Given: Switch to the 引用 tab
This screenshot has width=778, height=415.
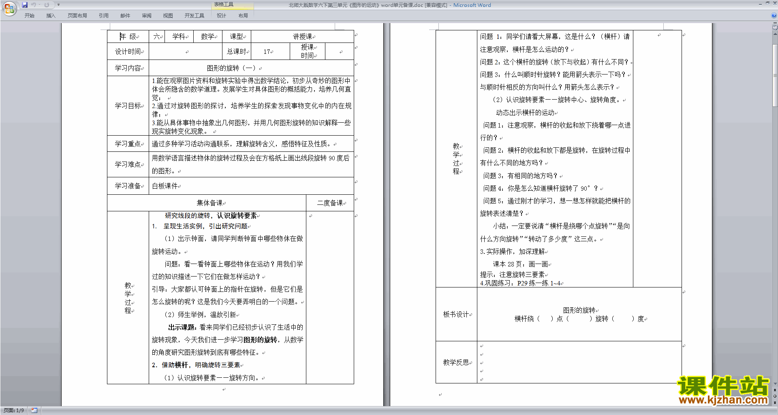Looking at the screenshot, I should tap(104, 16).
